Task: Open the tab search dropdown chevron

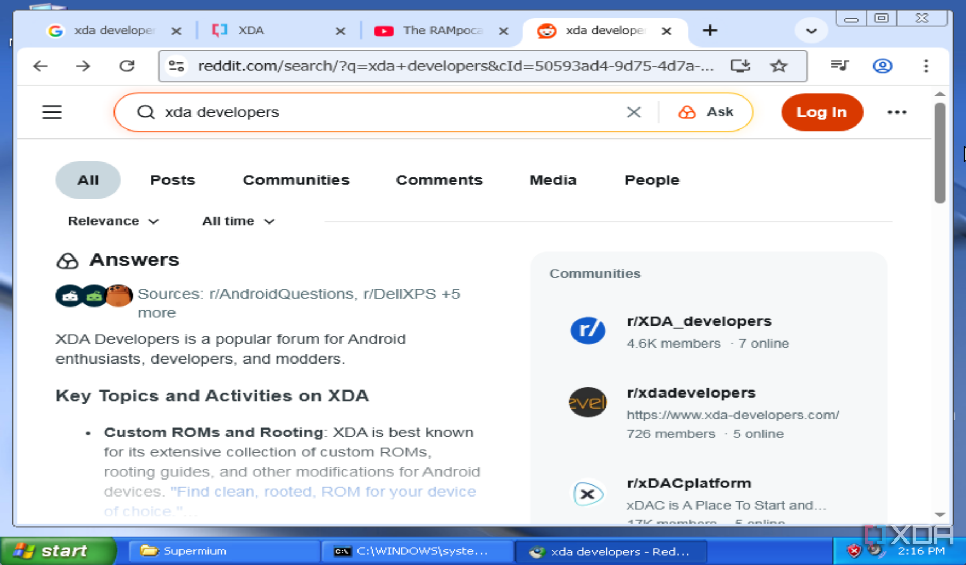Action: 811,31
